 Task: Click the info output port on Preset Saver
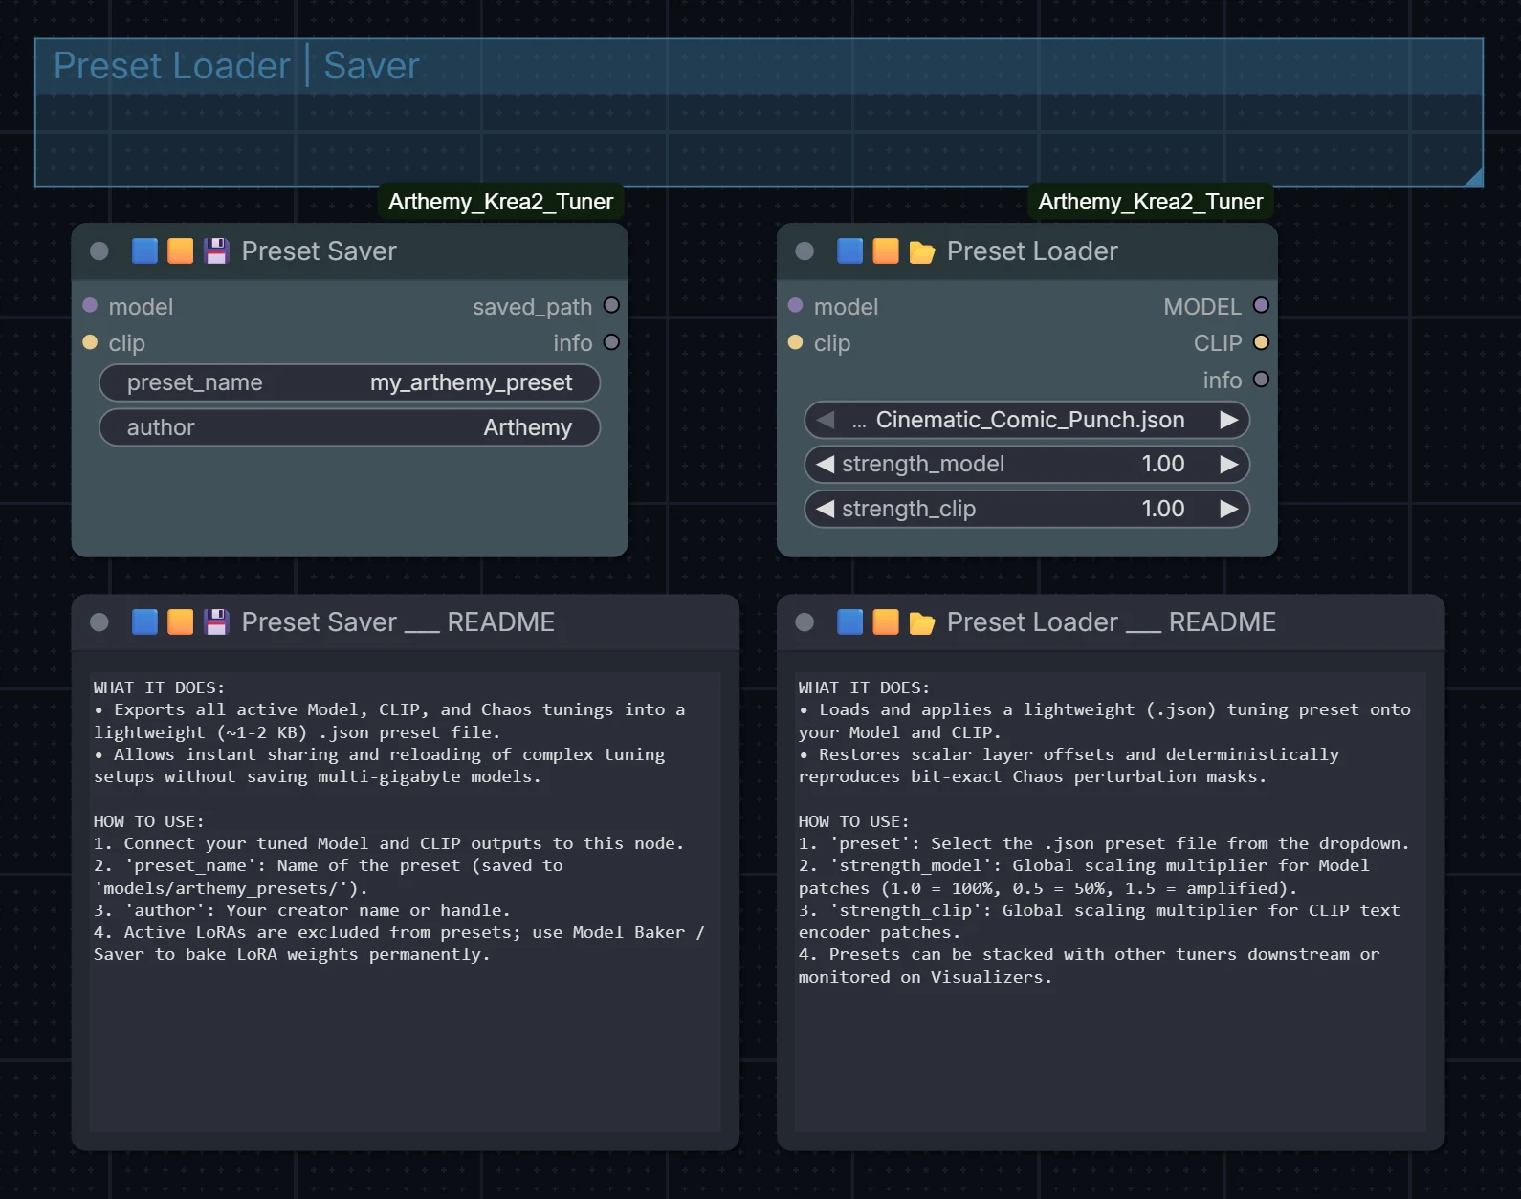[611, 341]
